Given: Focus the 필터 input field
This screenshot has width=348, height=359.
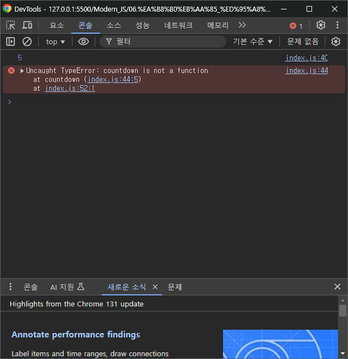Looking at the screenshot, I should pos(163,41).
